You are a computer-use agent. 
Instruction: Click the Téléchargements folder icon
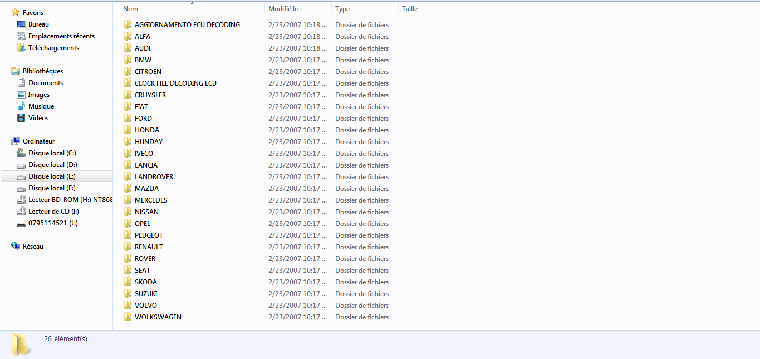click(x=21, y=48)
